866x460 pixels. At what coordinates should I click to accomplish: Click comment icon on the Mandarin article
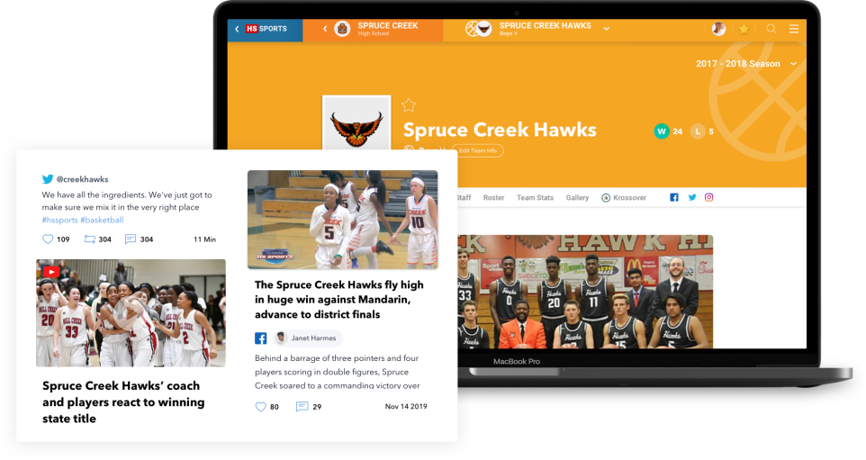point(302,407)
